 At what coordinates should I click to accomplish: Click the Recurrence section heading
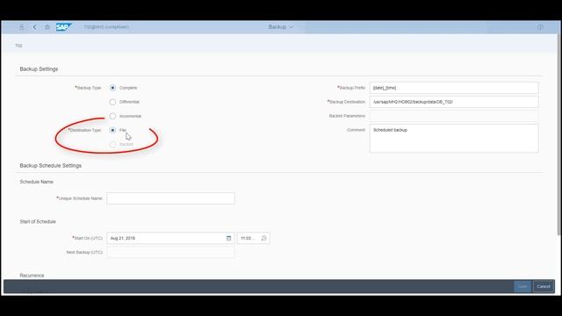(32, 276)
